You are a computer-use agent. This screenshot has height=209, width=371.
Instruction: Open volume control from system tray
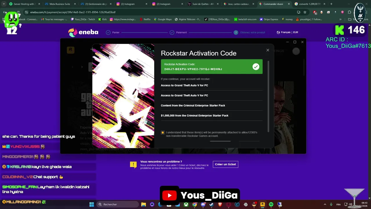[351, 204]
